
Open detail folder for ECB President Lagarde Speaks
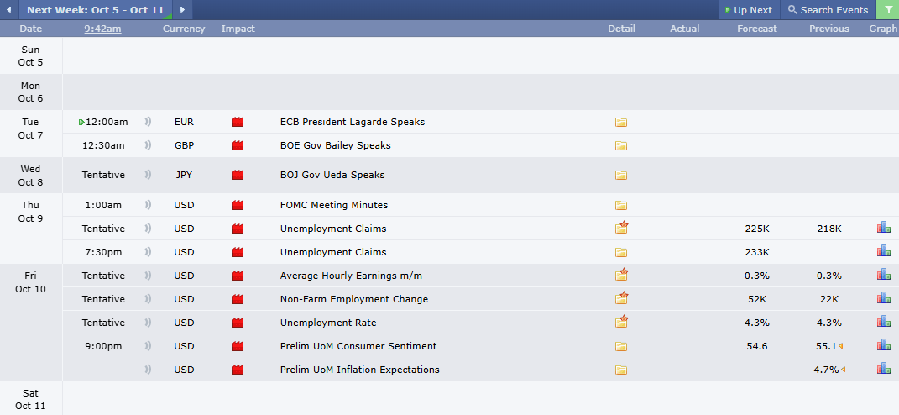point(621,122)
